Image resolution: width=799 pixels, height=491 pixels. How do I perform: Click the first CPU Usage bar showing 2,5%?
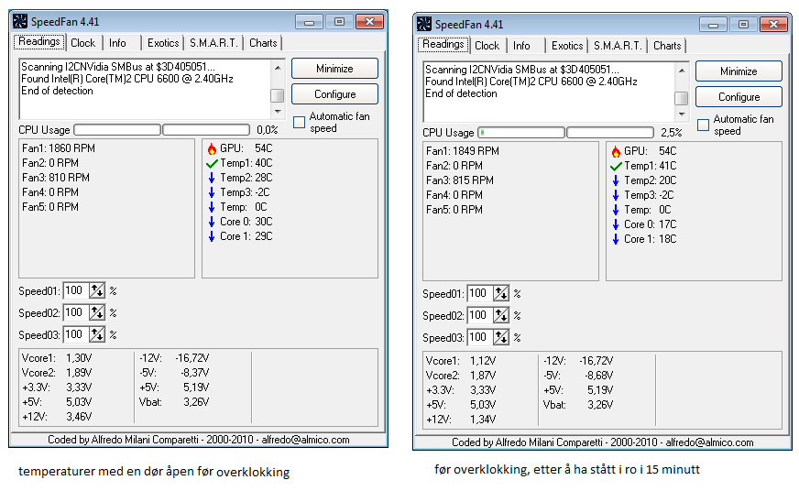point(521,133)
